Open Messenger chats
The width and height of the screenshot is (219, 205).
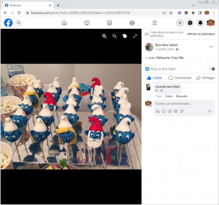click(x=190, y=23)
